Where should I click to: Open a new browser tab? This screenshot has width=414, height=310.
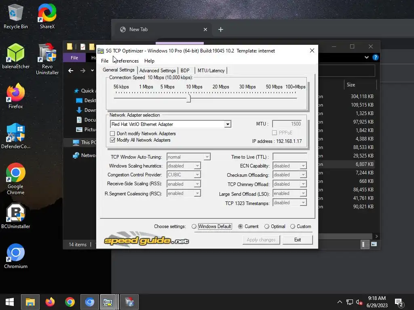tap(221, 29)
